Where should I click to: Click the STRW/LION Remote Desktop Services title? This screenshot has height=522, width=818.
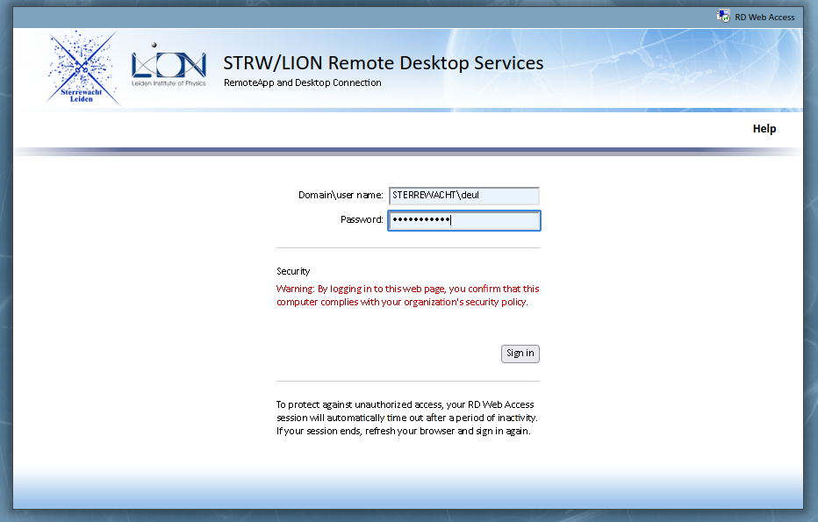[383, 63]
